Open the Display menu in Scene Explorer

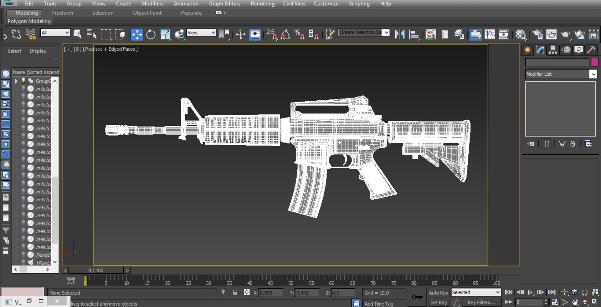38,51
